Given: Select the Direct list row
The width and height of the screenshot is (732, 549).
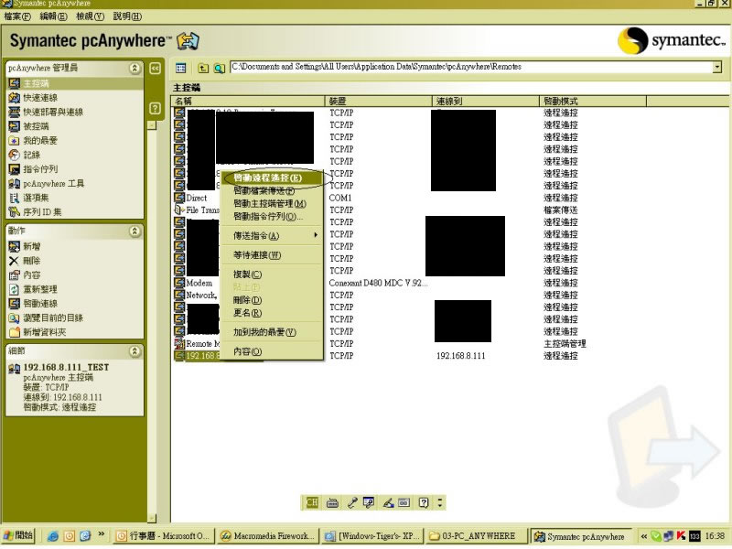Looking at the screenshot, I should 197,198.
